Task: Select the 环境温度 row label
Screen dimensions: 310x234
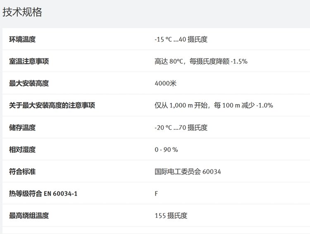Action: coord(22,40)
